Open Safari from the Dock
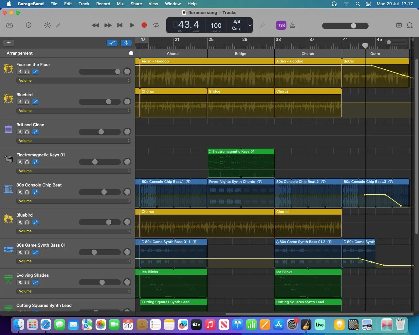Viewport: 419px width, 335px height. [x=46, y=325]
